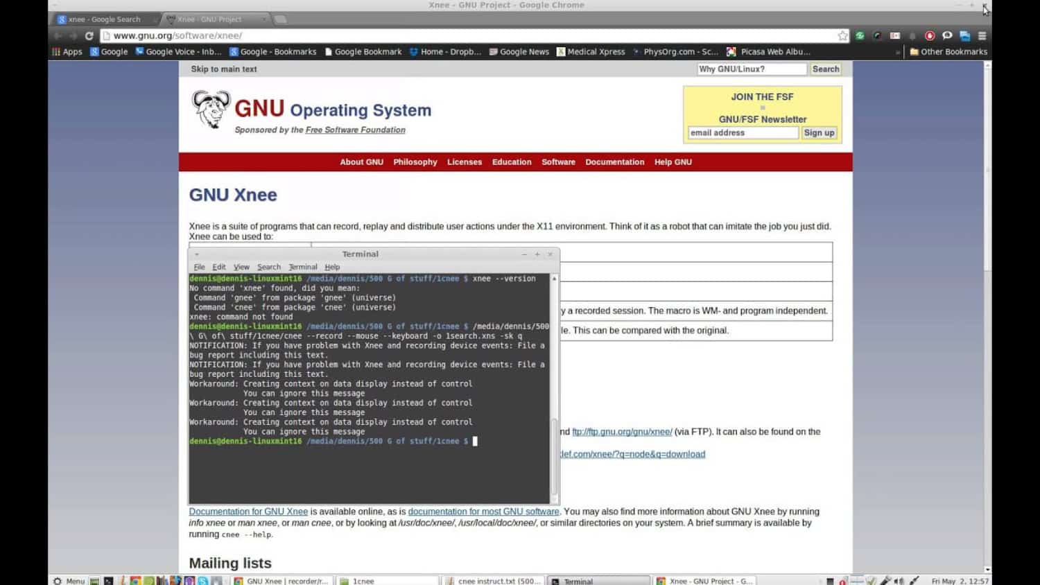Expand the Other Bookmarks folder

[x=948, y=51]
